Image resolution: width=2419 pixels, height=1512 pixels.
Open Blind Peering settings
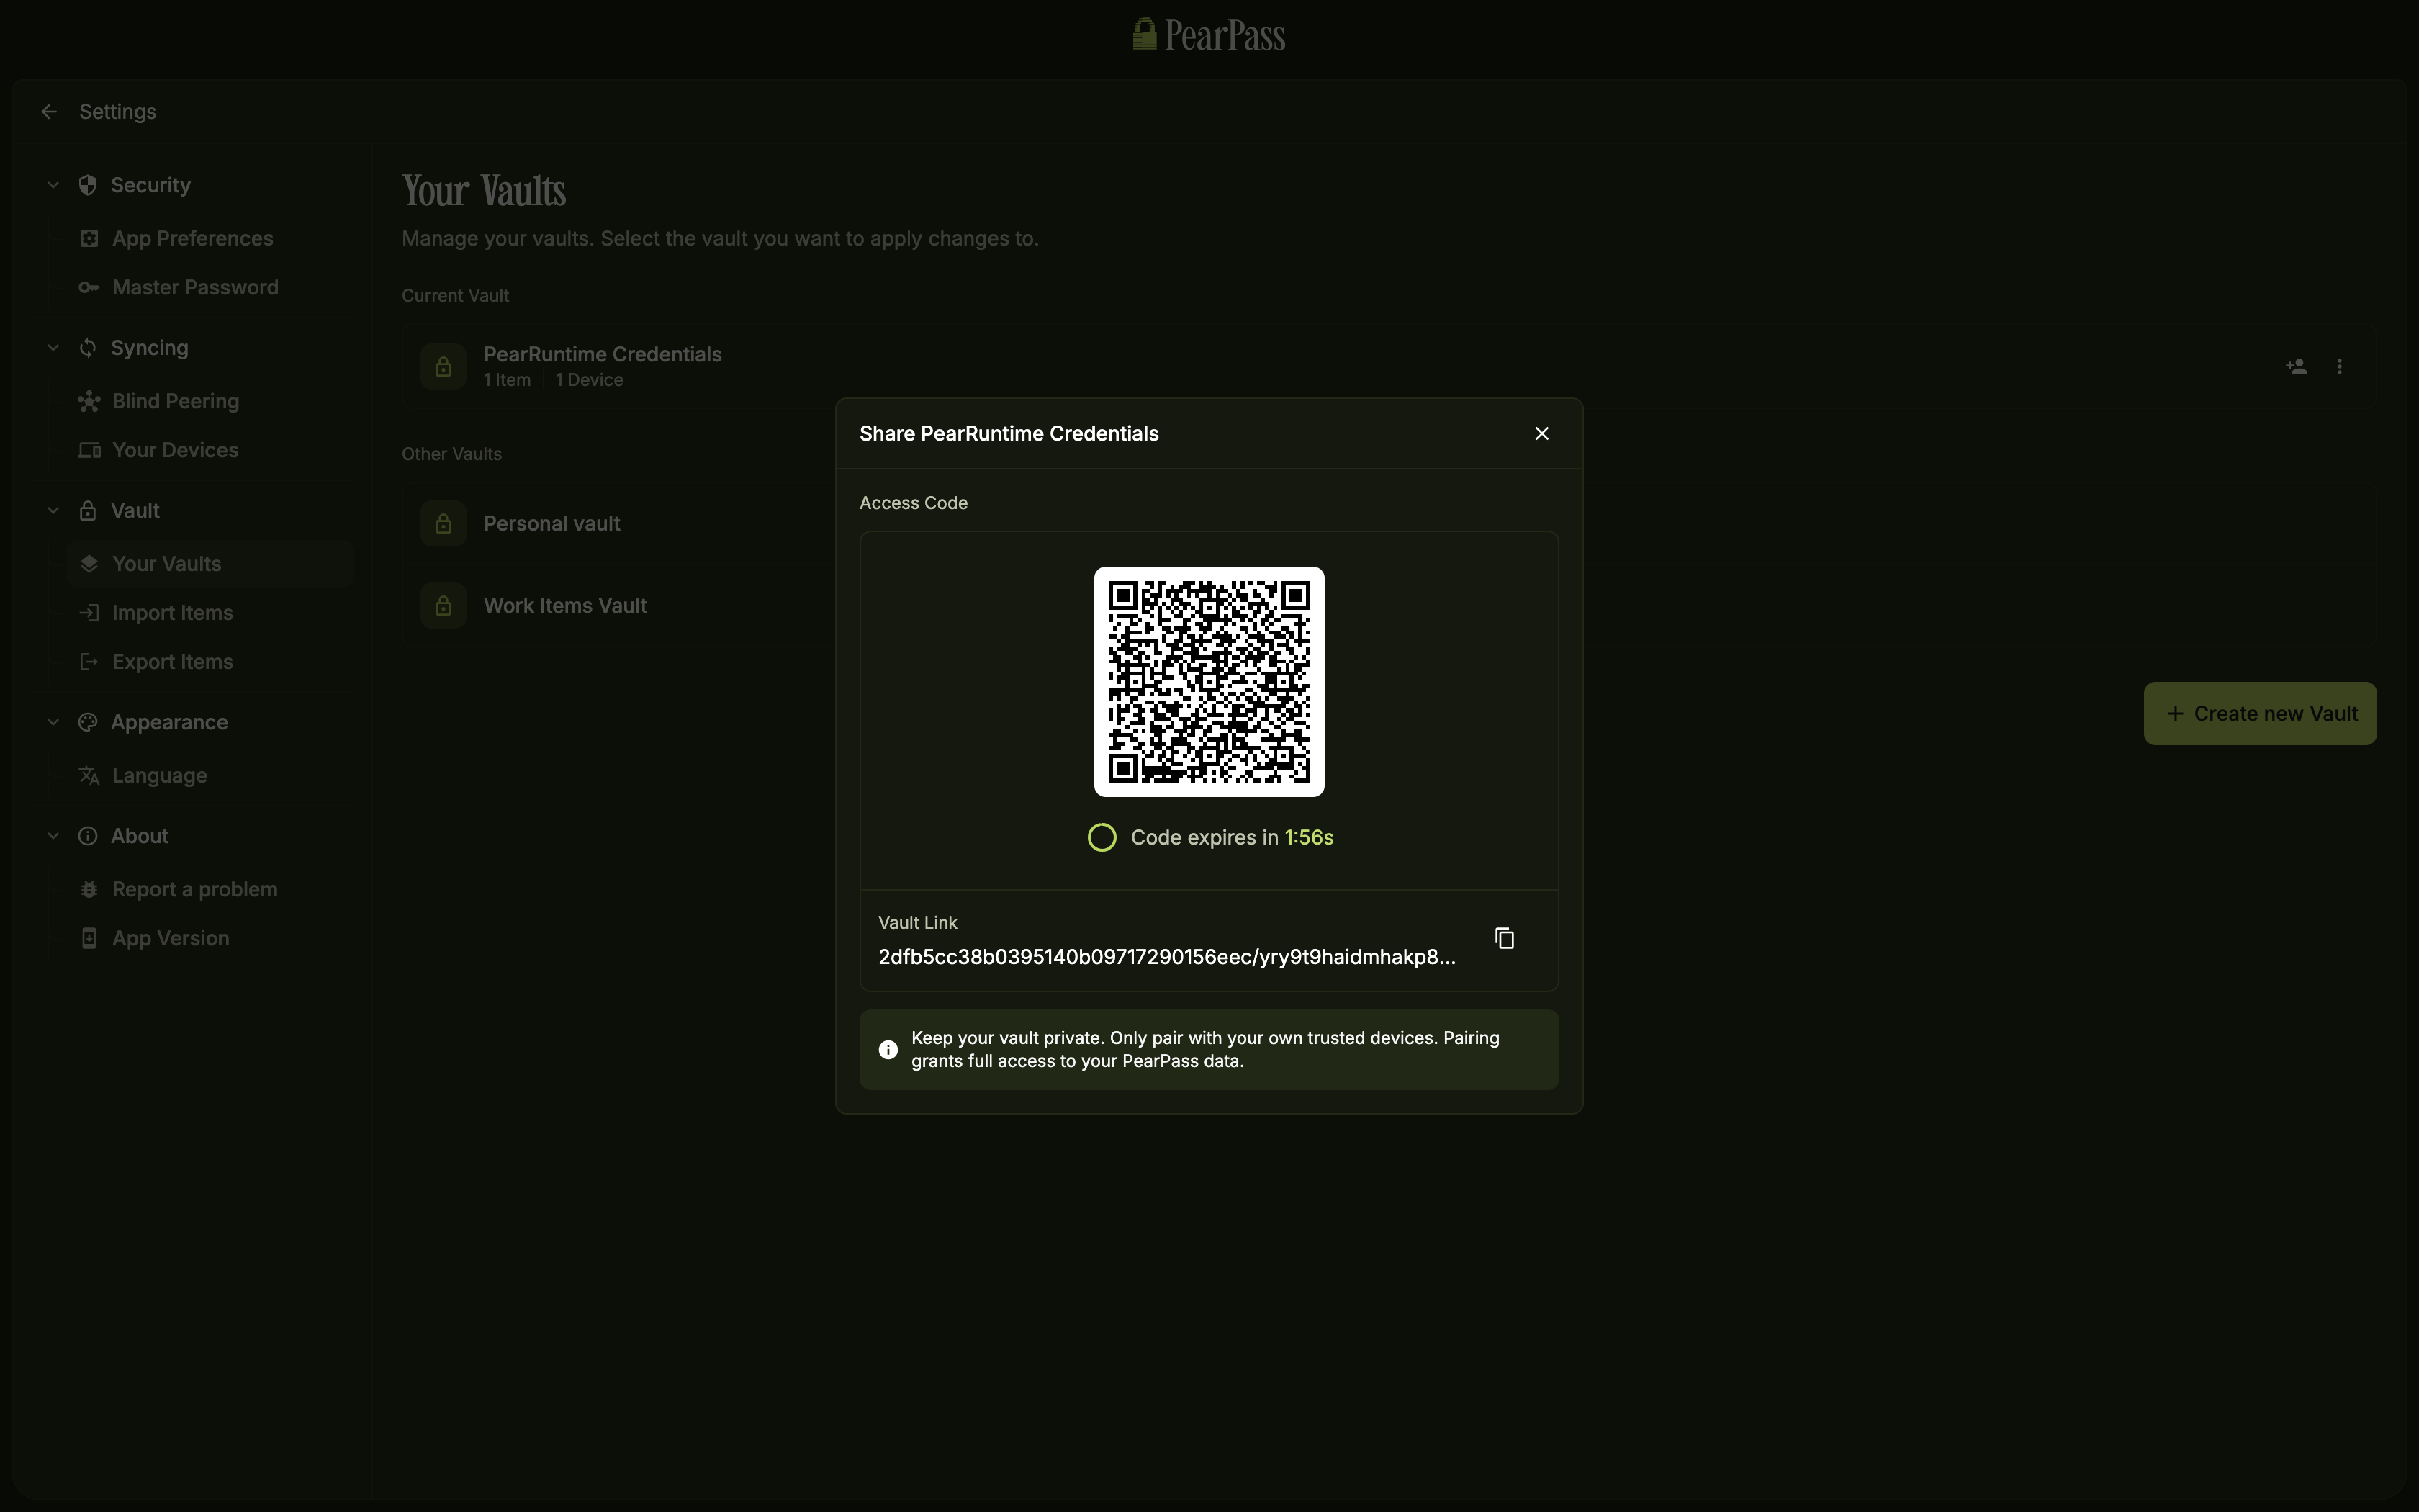click(x=210, y=401)
